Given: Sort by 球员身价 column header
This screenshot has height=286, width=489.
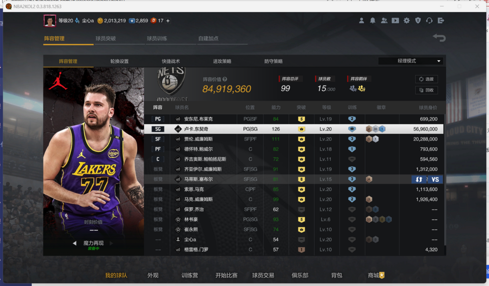Looking at the screenshot, I should pos(427,108).
